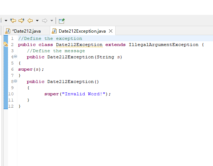Screen dimensions: 213x166
Task: Click the Java file icon on Date212.java tab
Action: tap(8, 31)
